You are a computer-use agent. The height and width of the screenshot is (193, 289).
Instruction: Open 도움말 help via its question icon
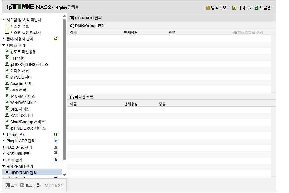click(x=256, y=8)
